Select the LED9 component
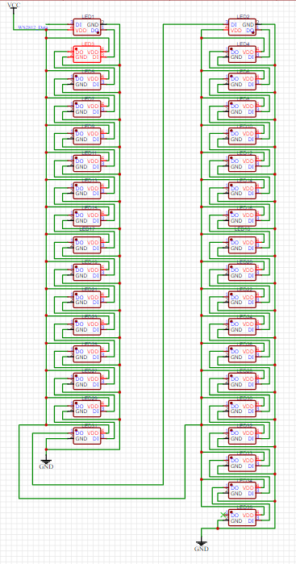Viewport: 296px width, 564px height. (x=87, y=136)
